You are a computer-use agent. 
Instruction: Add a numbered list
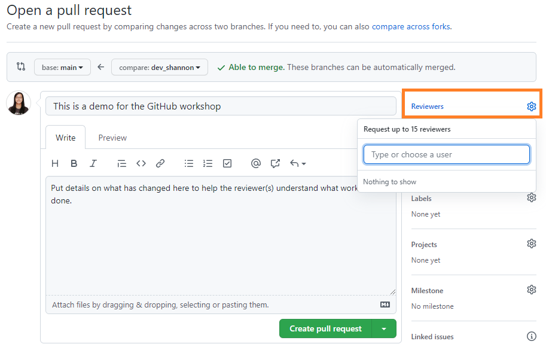tap(208, 163)
